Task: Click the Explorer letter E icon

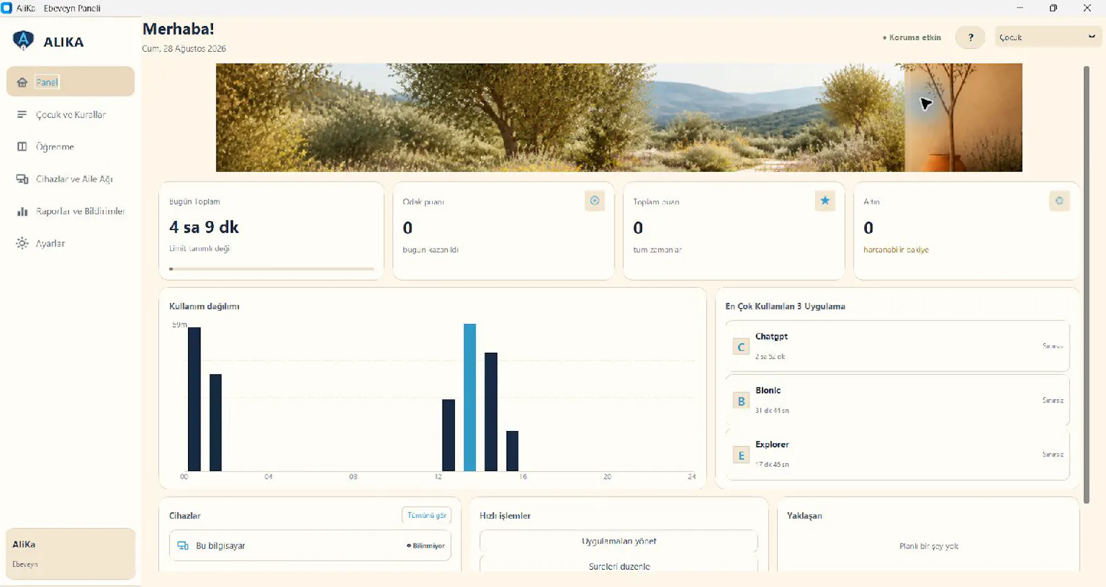Action: (x=741, y=455)
